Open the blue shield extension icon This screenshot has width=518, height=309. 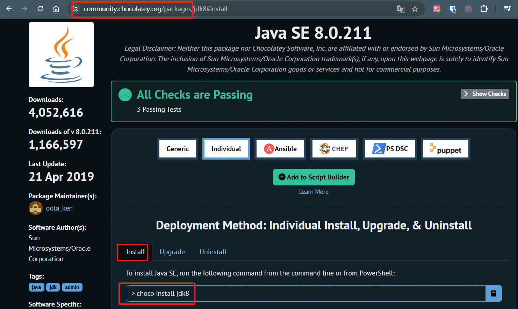click(453, 9)
